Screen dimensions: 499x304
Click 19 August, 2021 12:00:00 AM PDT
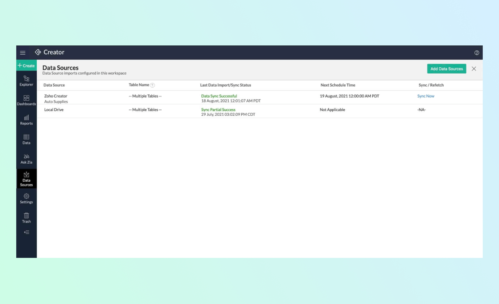click(349, 96)
